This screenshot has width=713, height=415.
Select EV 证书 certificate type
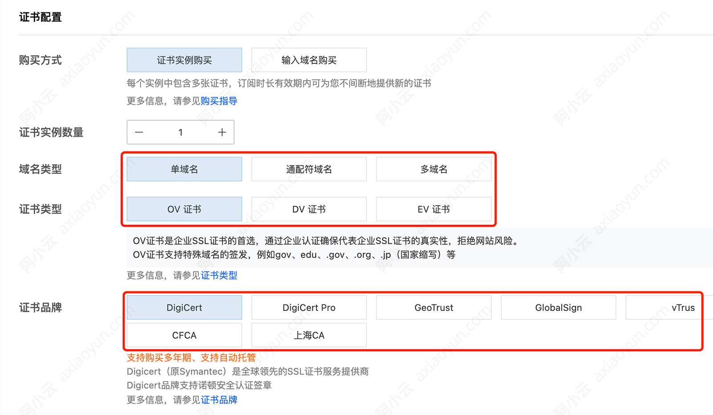(434, 209)
